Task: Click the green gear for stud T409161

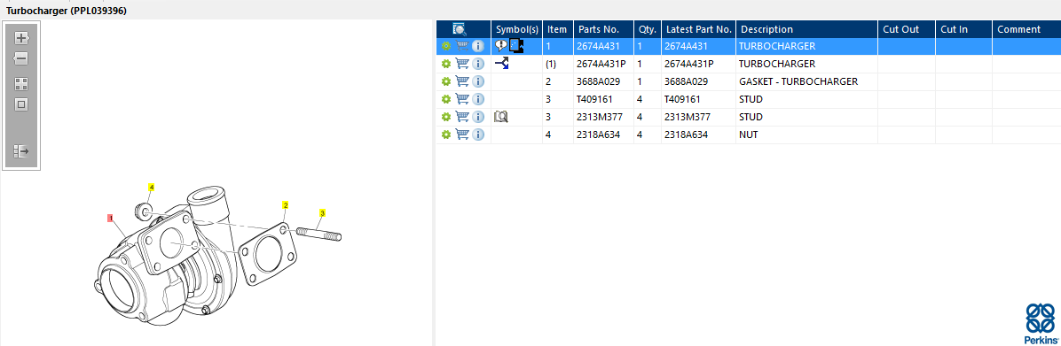Action: pos(446,99)
